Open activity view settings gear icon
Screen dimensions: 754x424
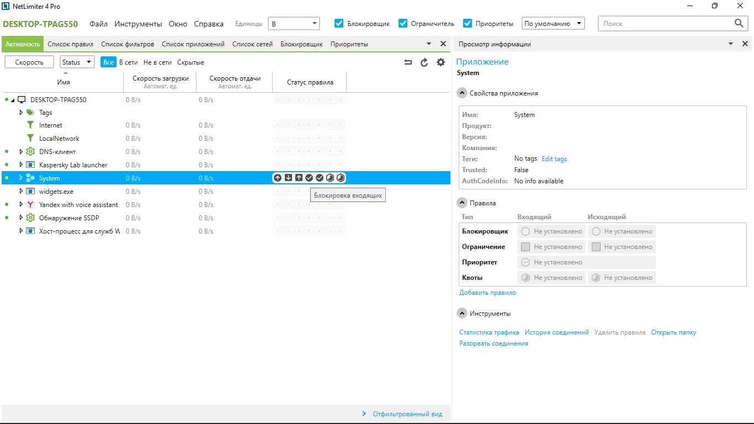440,62
